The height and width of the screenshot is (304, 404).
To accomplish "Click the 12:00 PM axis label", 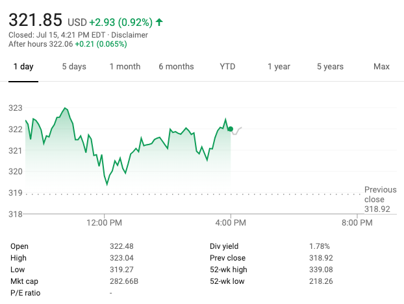I will pos(105,223).
